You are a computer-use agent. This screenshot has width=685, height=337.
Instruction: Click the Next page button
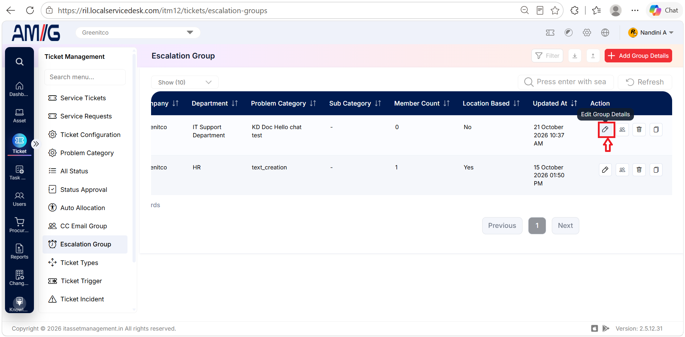[565, 226]
